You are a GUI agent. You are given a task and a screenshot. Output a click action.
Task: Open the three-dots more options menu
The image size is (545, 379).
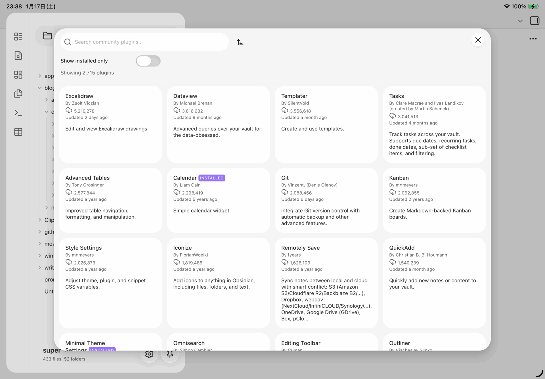click(533, 39)
